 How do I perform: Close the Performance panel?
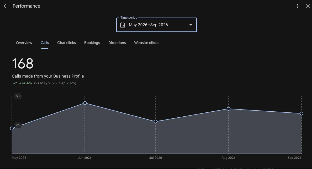tap(308, 6)
